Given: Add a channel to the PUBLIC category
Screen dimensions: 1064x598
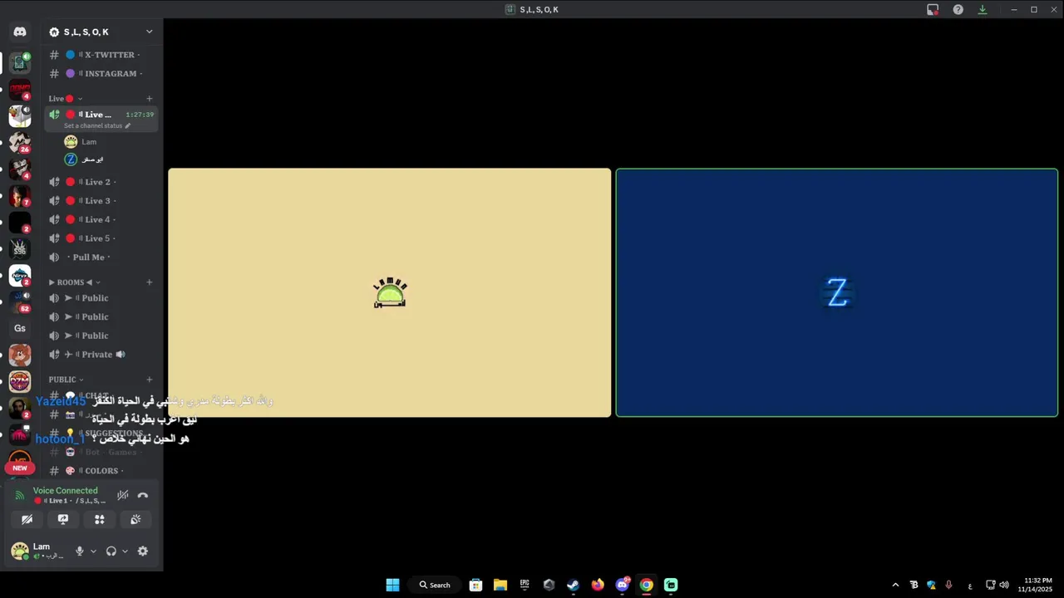Looking at the screenshot, I should pos(150,380).
